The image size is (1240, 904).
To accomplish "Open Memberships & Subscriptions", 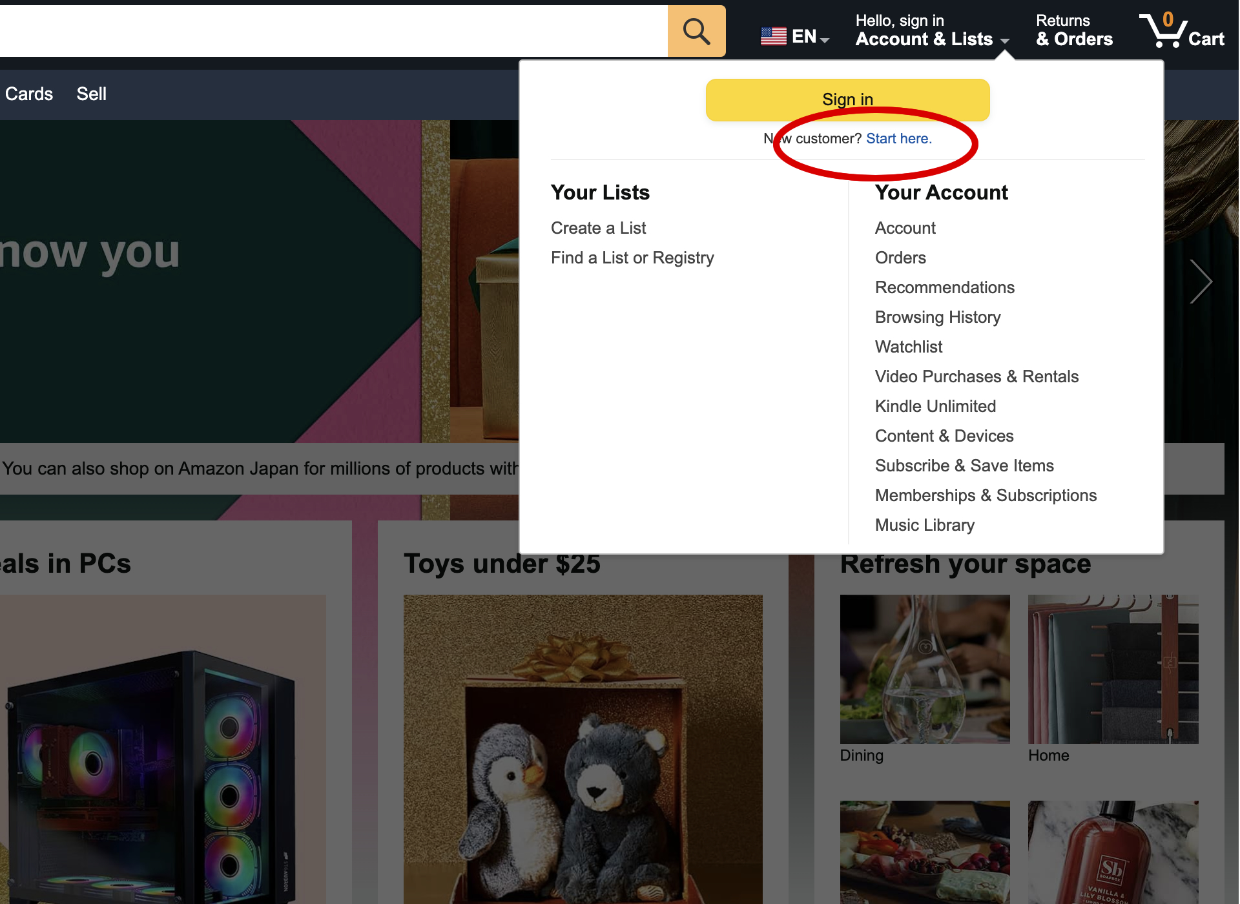I will (986, 495).
